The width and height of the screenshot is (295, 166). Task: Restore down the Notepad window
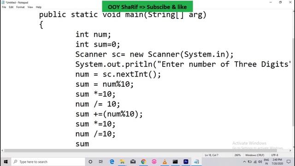pos(280,2)
